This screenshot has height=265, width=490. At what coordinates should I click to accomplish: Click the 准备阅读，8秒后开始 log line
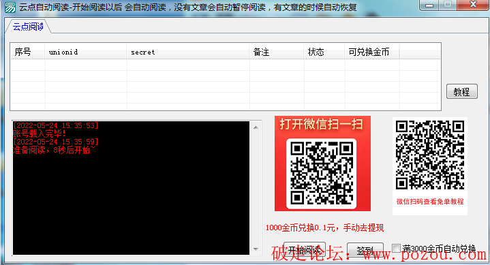coord(54,151)
